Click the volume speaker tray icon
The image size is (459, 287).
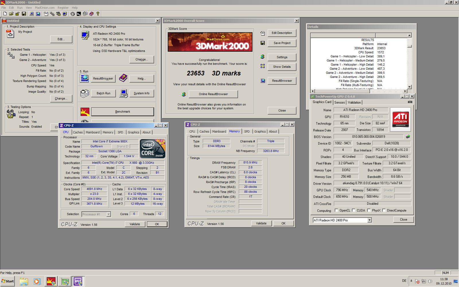[430, 281]
